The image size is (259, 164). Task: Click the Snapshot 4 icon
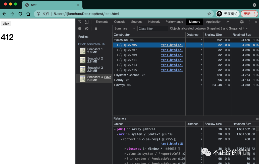tap(83, 78)
